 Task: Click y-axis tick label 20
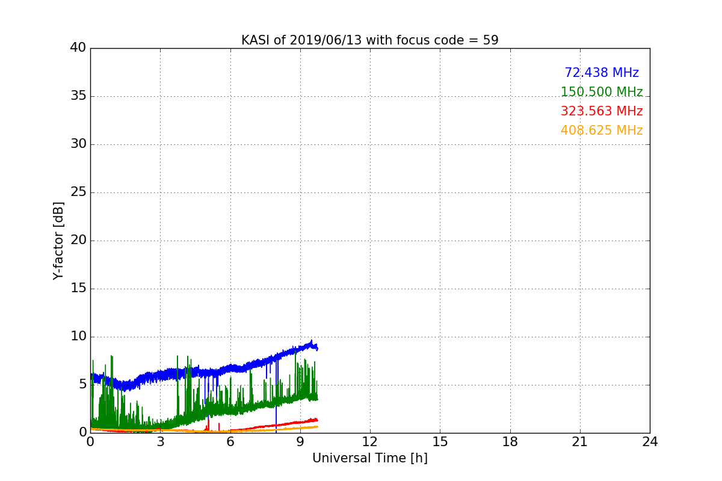(78, 240)
